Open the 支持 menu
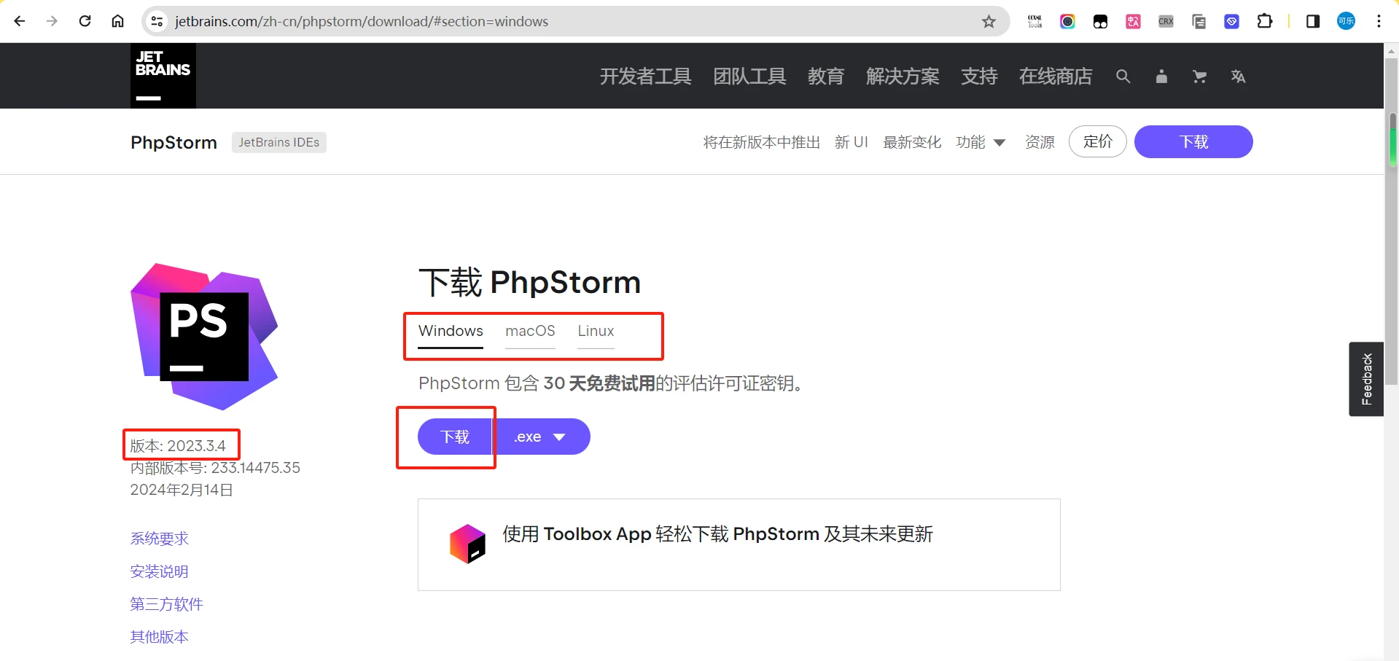Image resolution: width=1399 pixels, height=661 pixels. click(x=979, y=76)
